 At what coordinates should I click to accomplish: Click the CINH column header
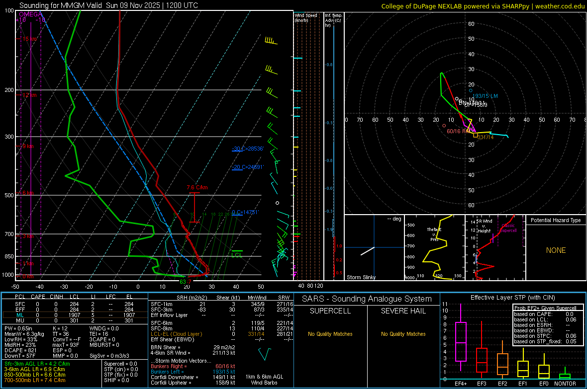(57, 297)
